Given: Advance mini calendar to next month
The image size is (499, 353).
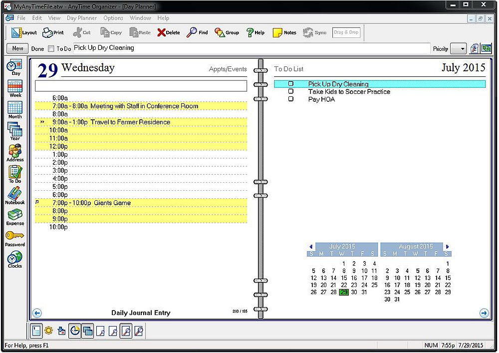Looking at the screenshot, I should point(447,247).
